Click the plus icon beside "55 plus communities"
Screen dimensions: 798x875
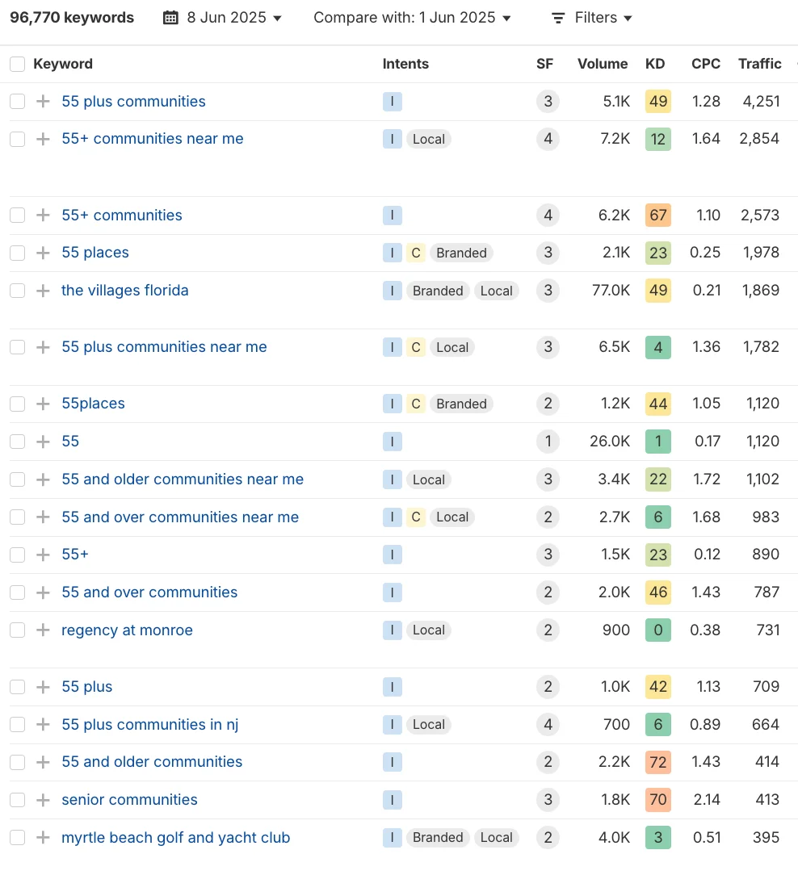click(x=42, y=102)
